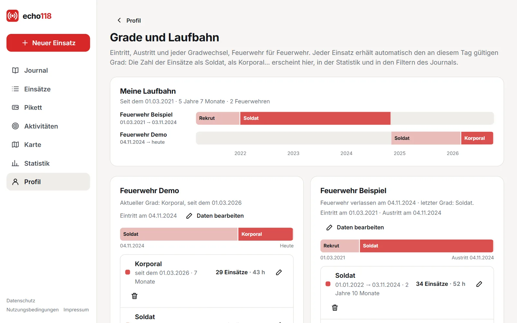Click the Rekrut segment in Meine Laufbahn timeline
The height and width of the screenshot is (323, 517).
click(218, 118)
